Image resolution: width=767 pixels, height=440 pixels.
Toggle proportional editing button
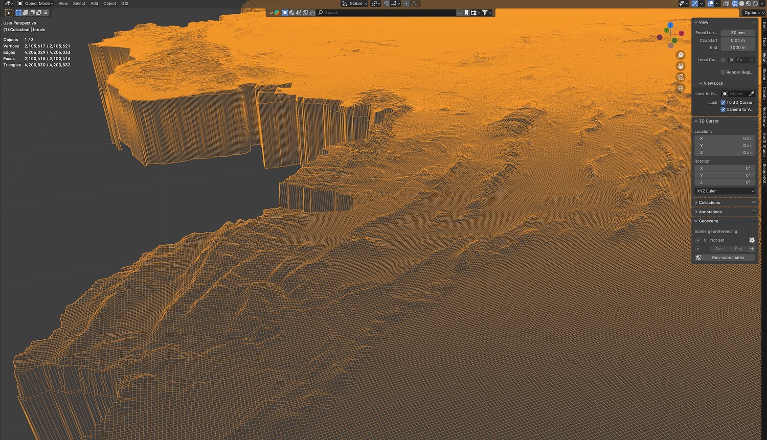click(407, 4)
